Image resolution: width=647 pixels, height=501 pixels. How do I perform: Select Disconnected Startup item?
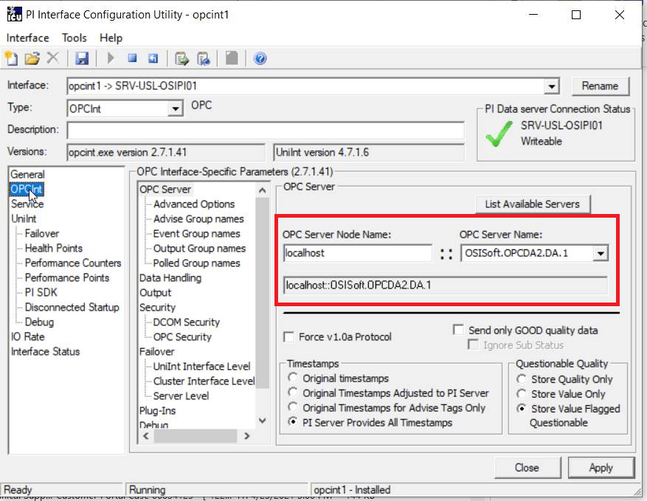(72, 308)
